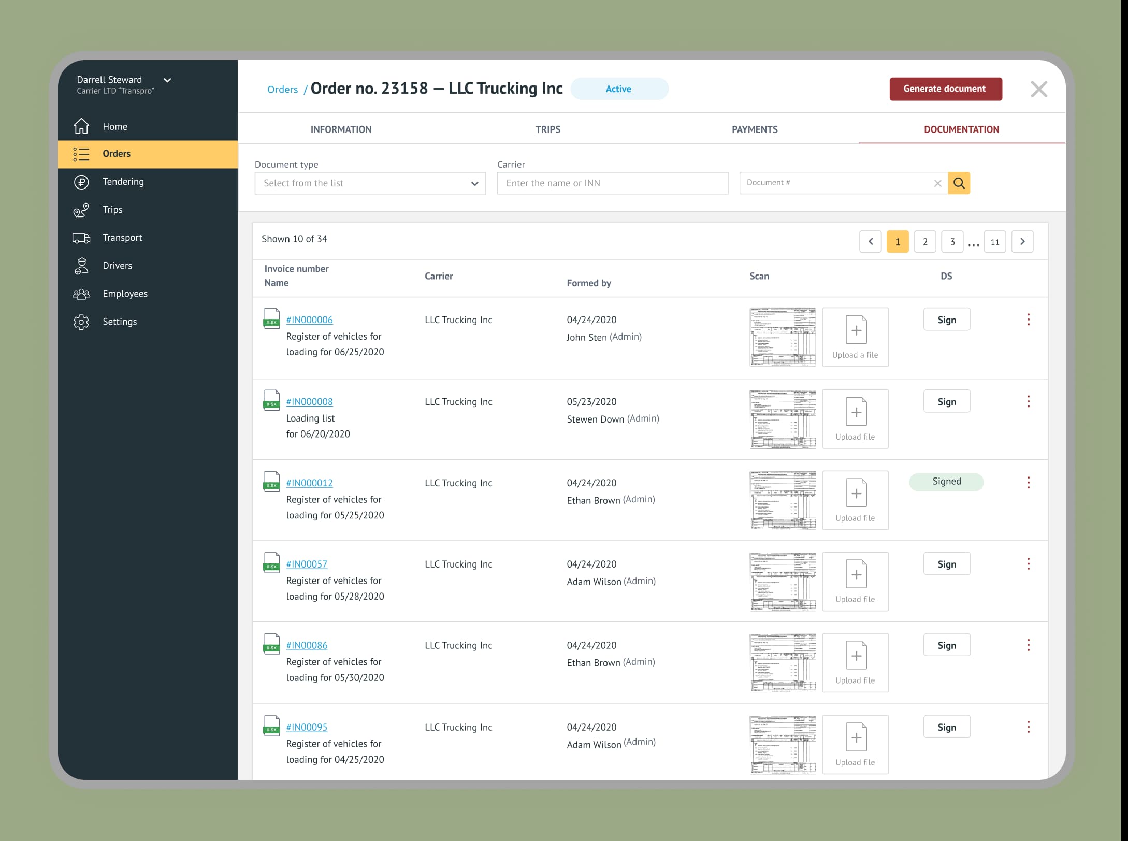Open more options for #IN00095 row
This screenshot has height=841, width=1128.
click(1029, 727)
